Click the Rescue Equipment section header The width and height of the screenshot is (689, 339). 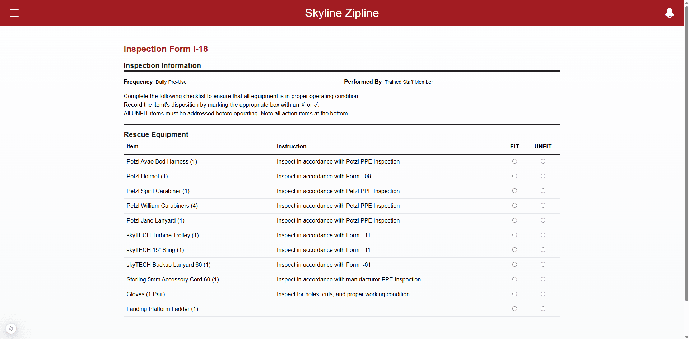coord(156,134)
